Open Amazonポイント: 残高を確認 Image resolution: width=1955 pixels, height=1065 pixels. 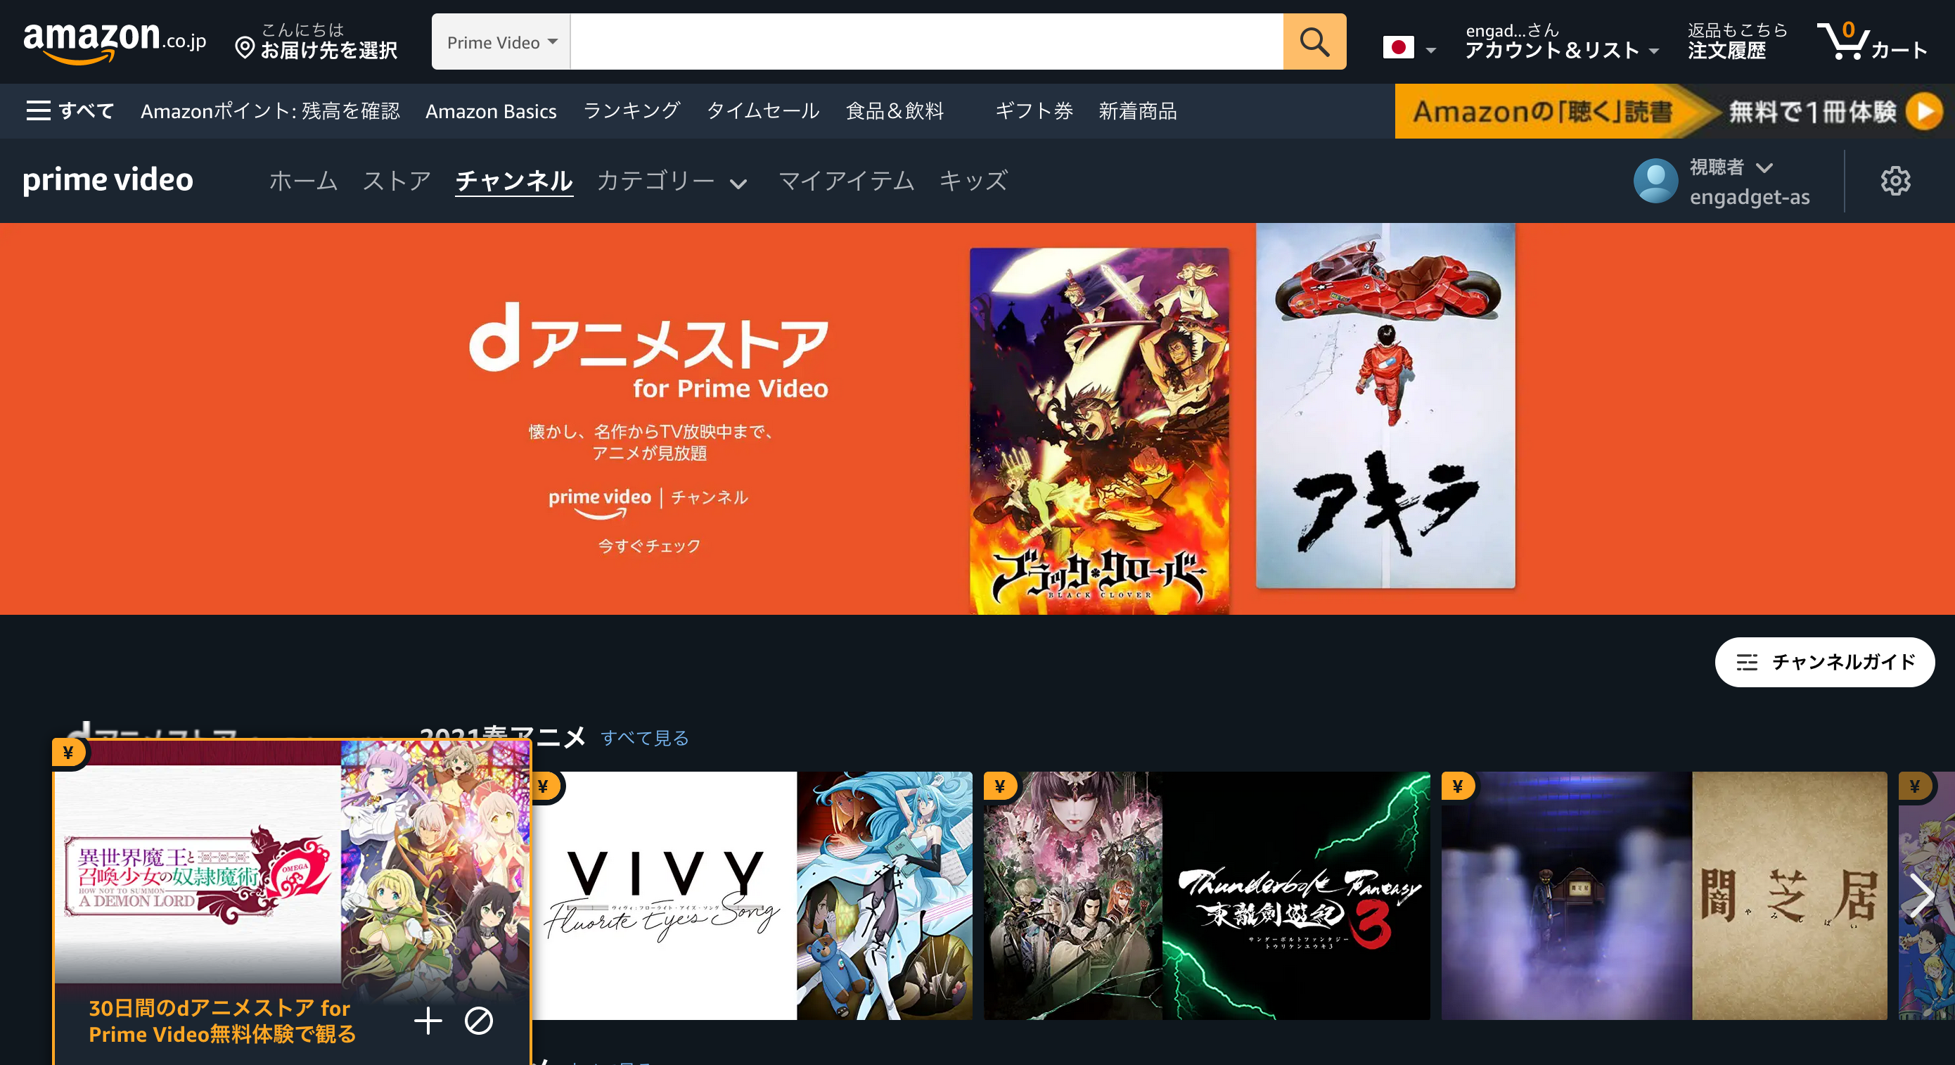click(x=270, y=111)
